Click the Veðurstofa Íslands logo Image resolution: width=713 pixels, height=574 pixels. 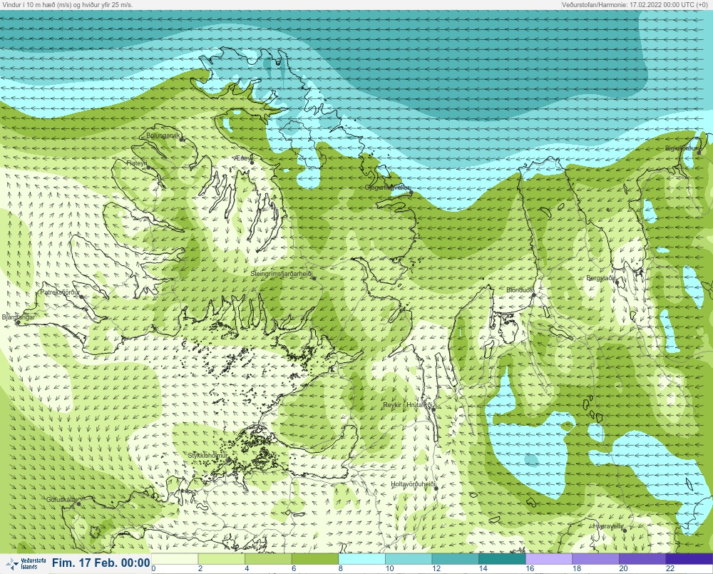click(x=24, y=563)
